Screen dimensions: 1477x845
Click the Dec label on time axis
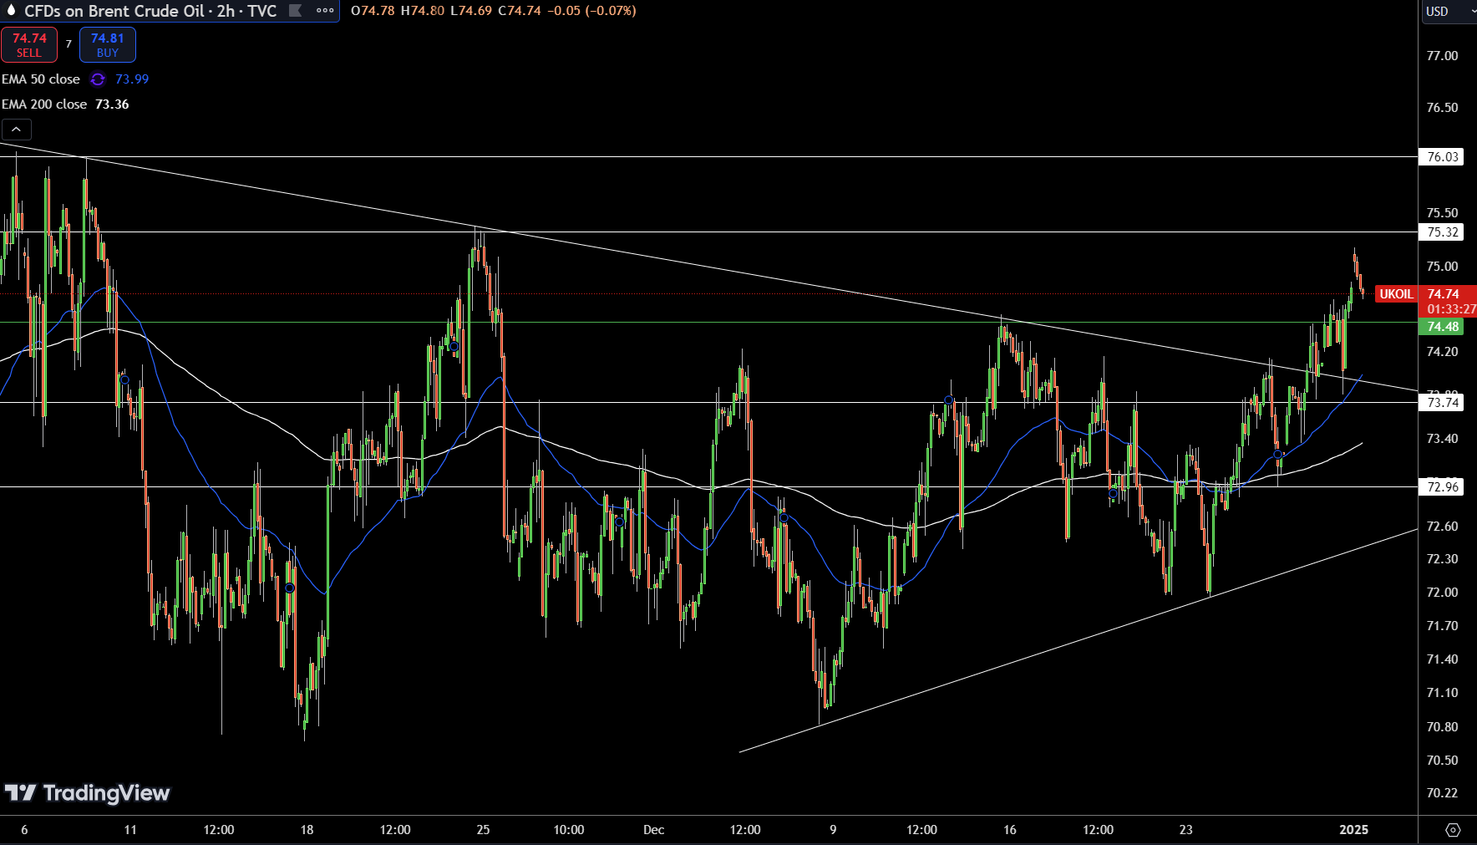click(653, 830)
